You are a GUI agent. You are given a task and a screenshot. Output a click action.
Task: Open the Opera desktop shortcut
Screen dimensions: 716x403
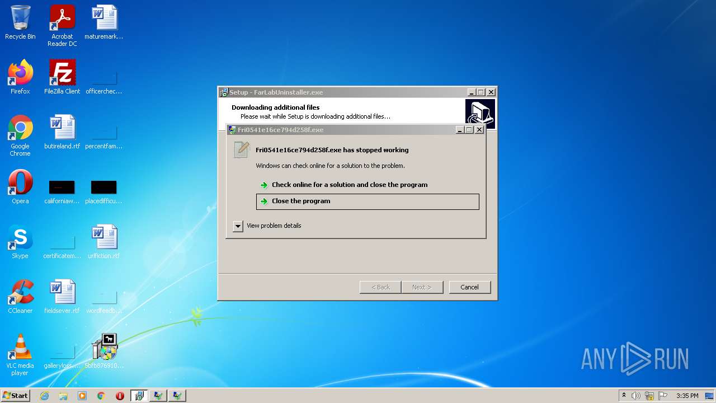tap(20, 187)
